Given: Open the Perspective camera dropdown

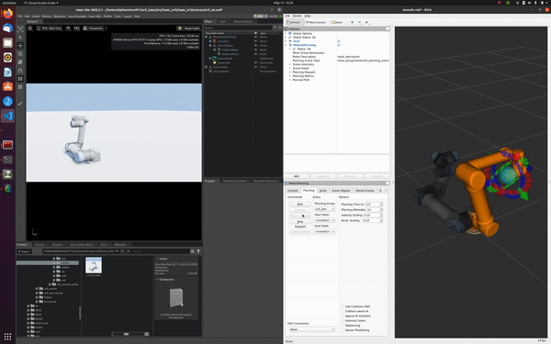Looking at the screenshot, I should pos(93,28).
